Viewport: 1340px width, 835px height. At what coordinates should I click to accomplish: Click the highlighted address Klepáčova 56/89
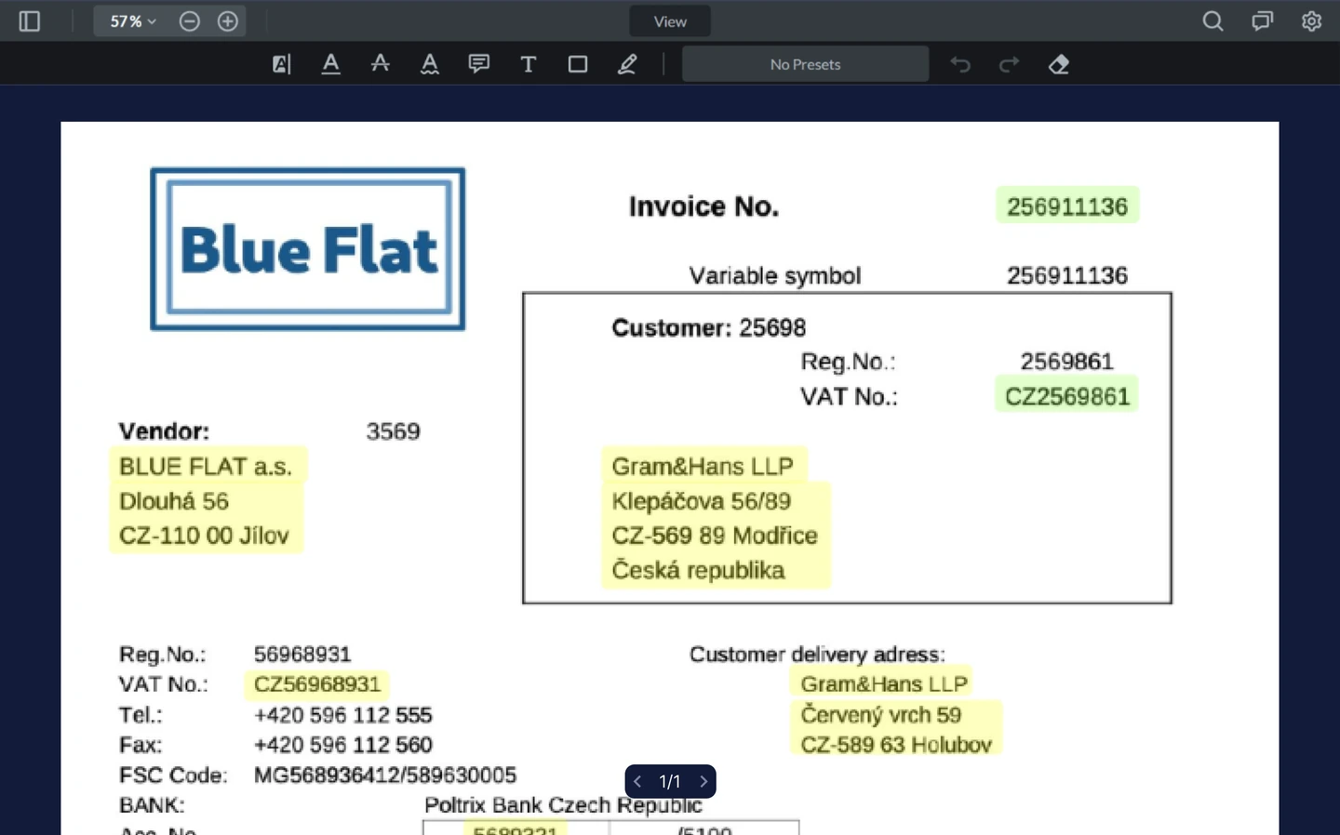[702, 501]
